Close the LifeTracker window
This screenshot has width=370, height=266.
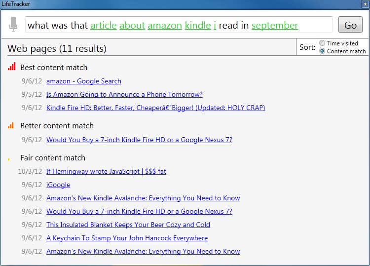coord(365,4)
